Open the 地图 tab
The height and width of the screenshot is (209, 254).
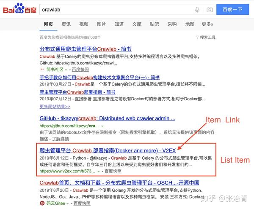[x=190, y=24]
